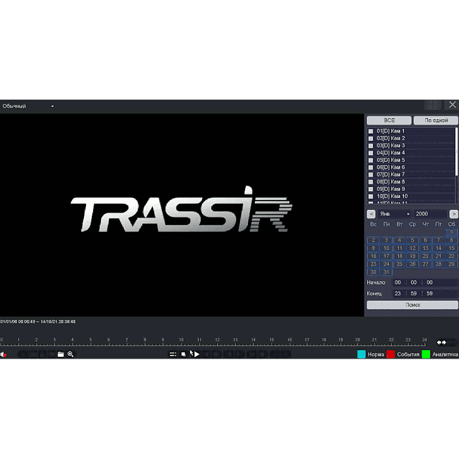Select calendar day 1
This screenshot has width=459, height=459.
point(451,232)
